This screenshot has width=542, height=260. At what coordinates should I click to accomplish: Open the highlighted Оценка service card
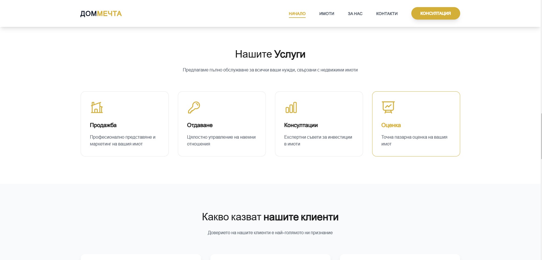pos(416,124)
